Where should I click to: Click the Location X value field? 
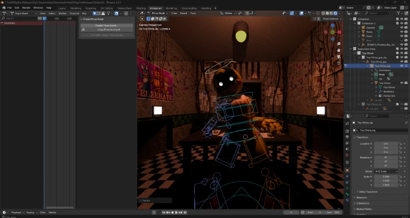click(x=386, y=144)
